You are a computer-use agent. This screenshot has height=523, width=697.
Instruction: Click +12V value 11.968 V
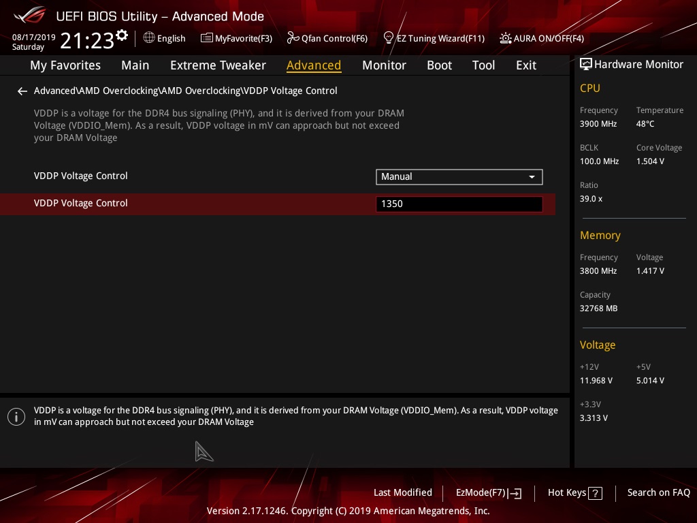point(596,380)
